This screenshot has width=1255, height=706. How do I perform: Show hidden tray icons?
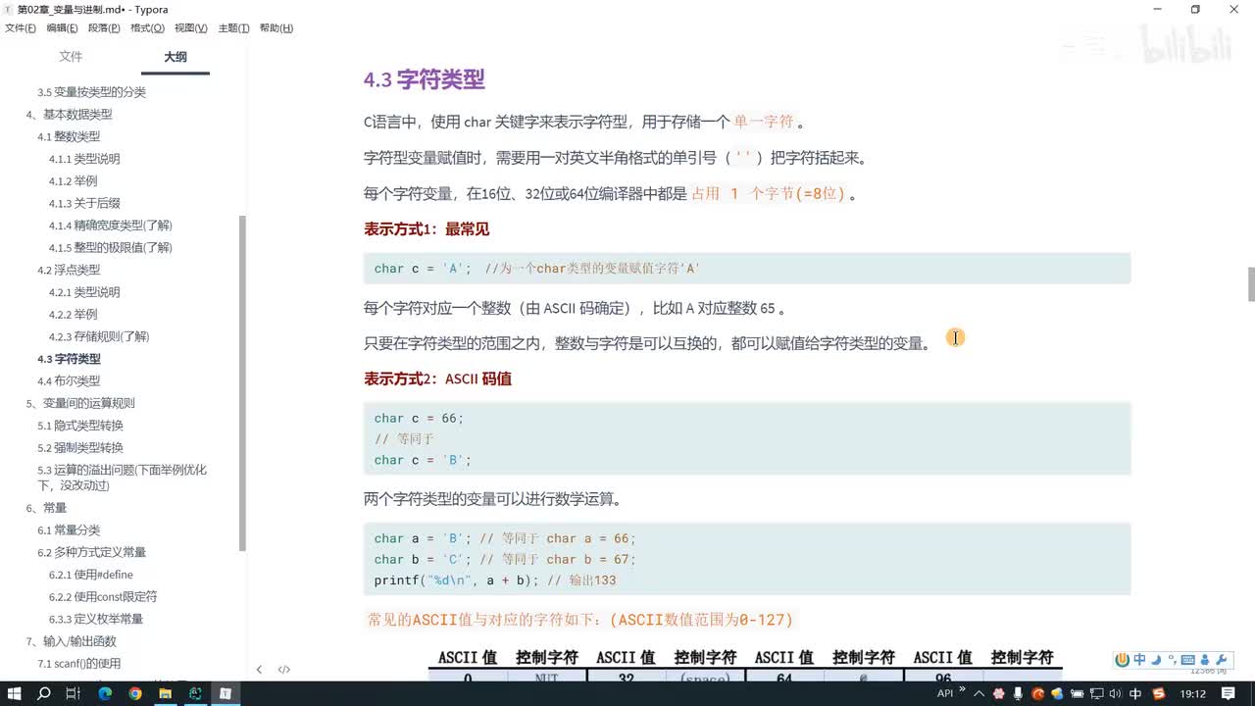click(979, 694)
